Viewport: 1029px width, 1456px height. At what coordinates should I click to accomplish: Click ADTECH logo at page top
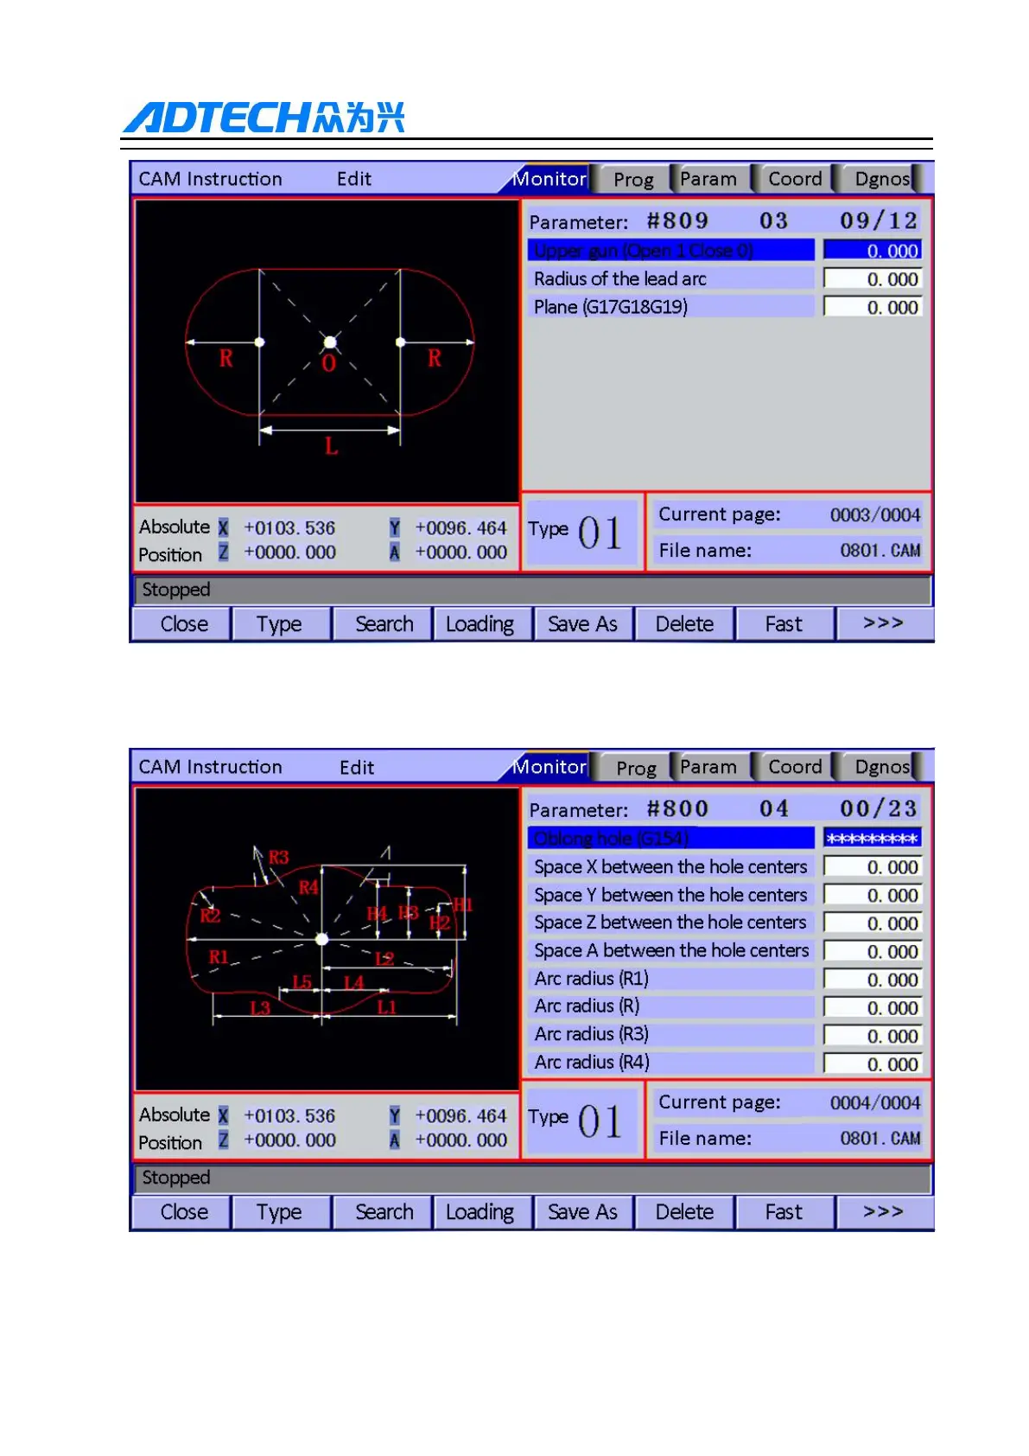pyautogui.click(x=264, y=118)
